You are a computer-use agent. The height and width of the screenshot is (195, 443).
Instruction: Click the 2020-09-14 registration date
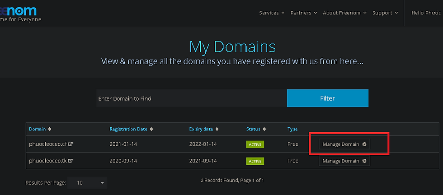coord(123,161)
